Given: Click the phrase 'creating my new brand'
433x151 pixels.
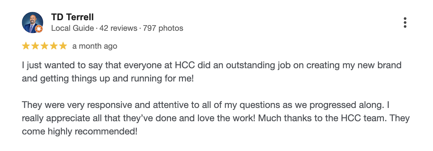Looking at the screenshot, I should pyautogui.click(x=354, y=65).
